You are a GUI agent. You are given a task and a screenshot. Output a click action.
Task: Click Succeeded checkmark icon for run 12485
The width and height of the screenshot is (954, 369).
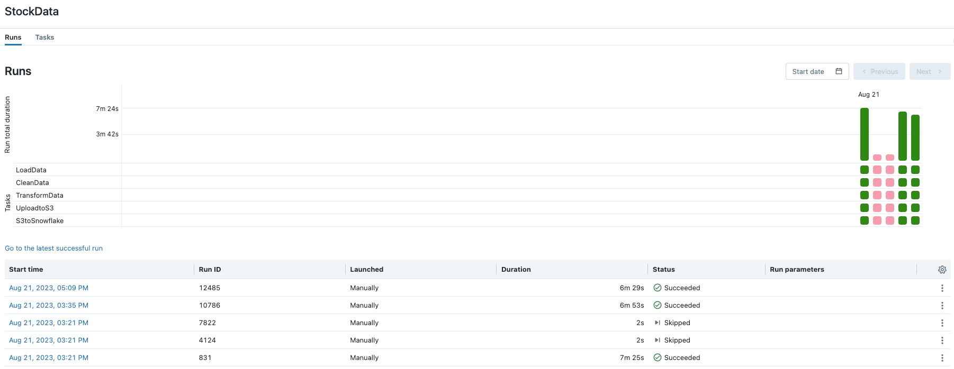pos(657,288)
